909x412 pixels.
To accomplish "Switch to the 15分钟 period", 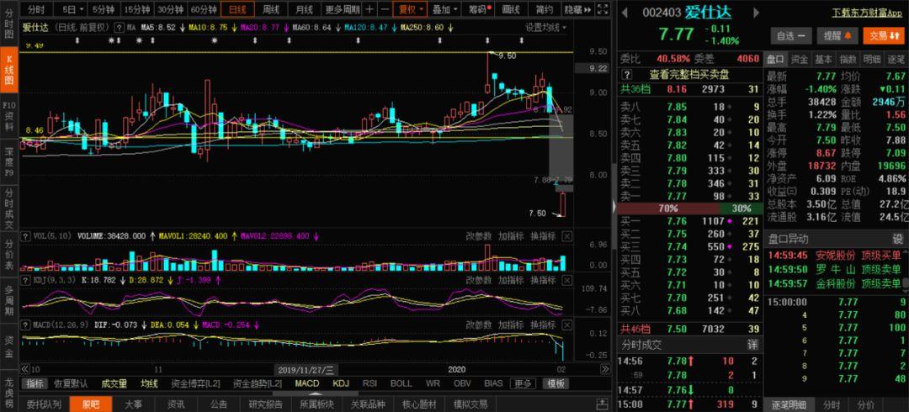I will click(x=137, y=9).
